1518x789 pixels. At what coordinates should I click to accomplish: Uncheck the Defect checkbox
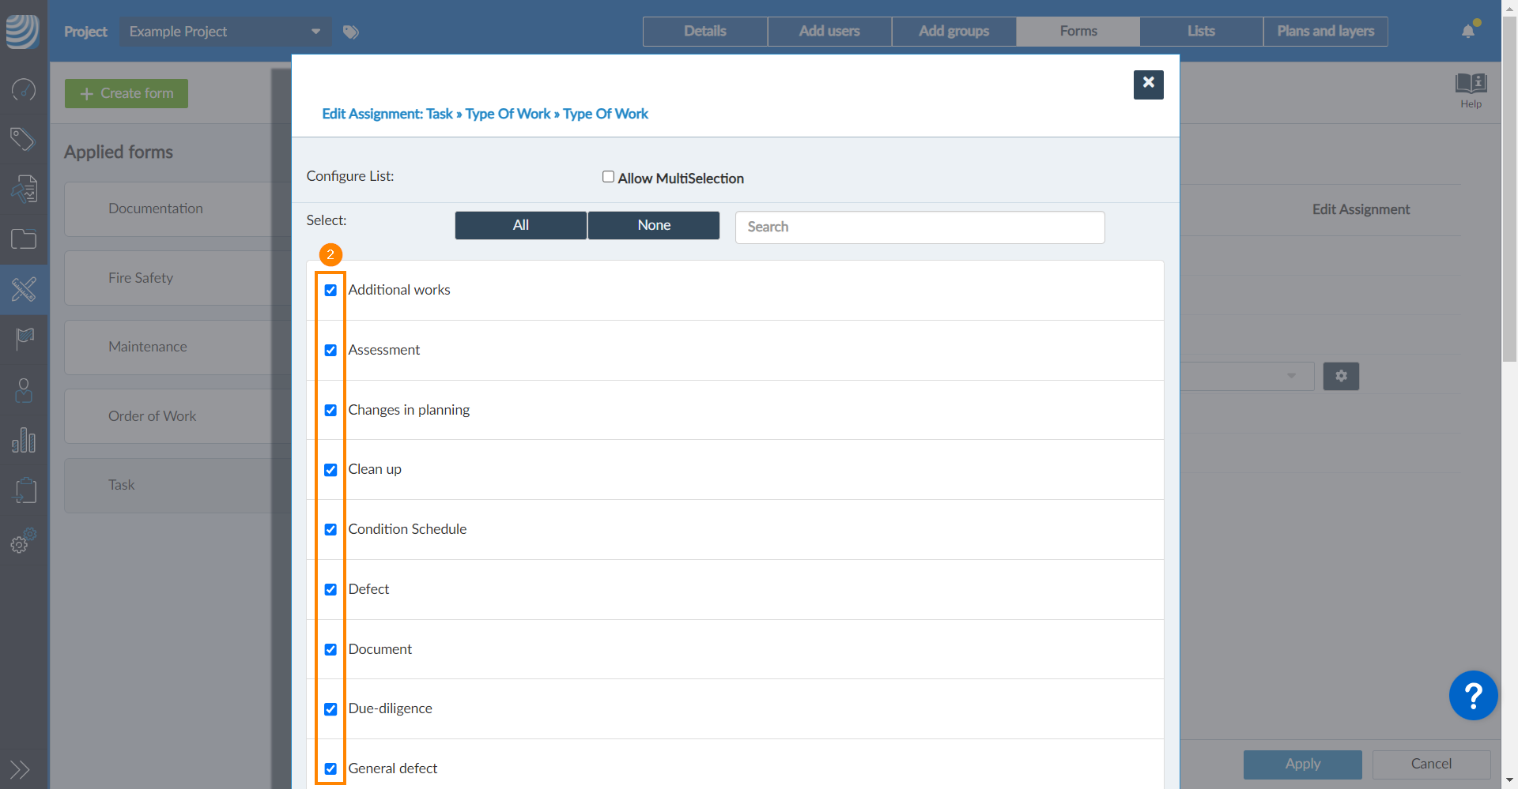330,590
